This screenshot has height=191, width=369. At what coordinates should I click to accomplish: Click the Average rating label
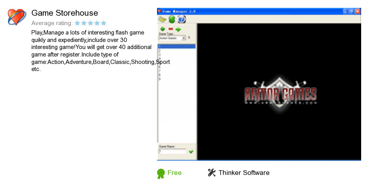coord(52,23)
